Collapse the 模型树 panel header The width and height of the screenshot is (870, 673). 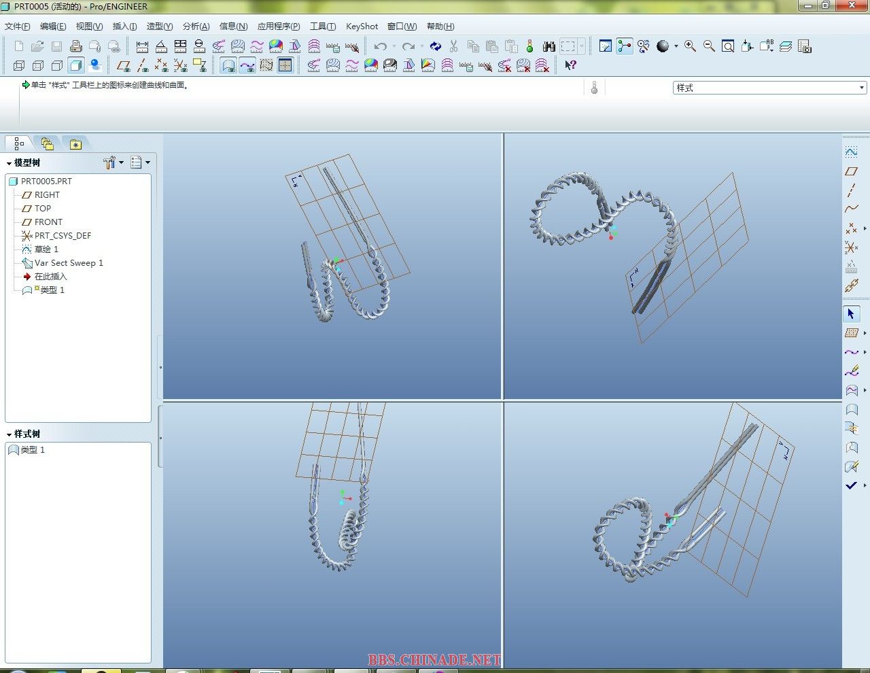click(10, 163)
